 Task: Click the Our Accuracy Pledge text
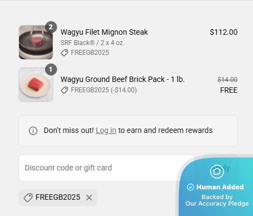pos(217,204)
